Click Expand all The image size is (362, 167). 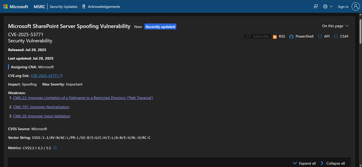coord(304,163)
